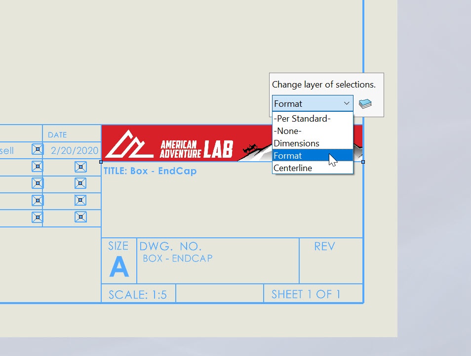471x356 pixels.
Task: Click the handle at the logo's lower-right corner
Action: (363, 162)
